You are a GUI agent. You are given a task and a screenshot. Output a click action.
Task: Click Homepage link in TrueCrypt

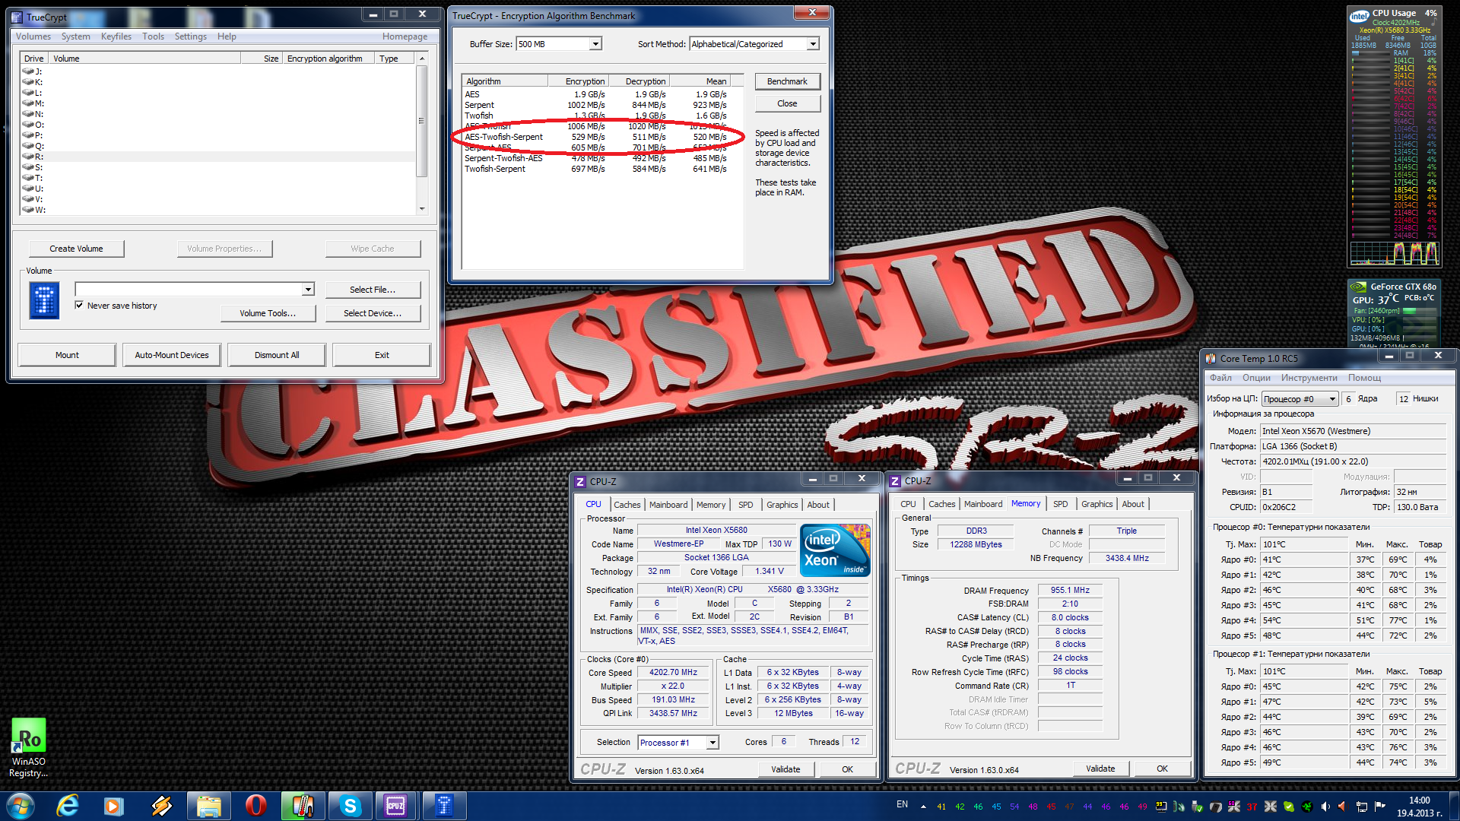pyautogui.click(x=405, y=36)
